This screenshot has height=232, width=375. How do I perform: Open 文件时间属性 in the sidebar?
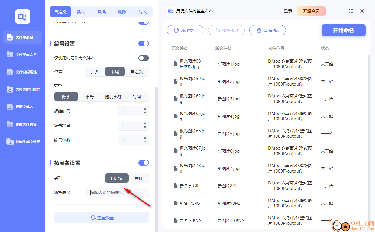[23, 72]
